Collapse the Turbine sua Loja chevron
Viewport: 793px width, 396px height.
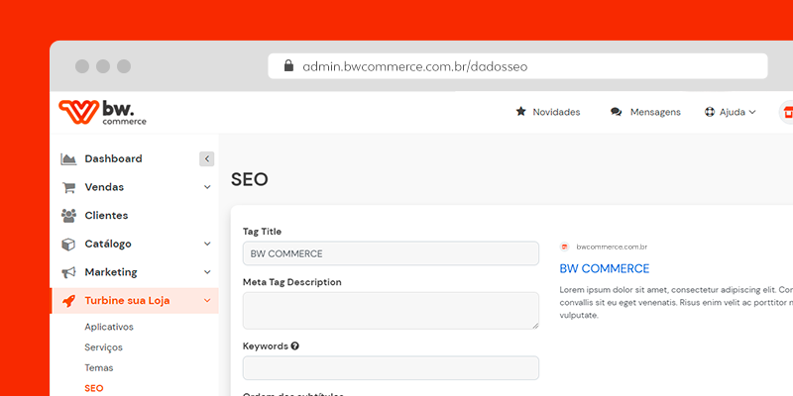point(207,301)
